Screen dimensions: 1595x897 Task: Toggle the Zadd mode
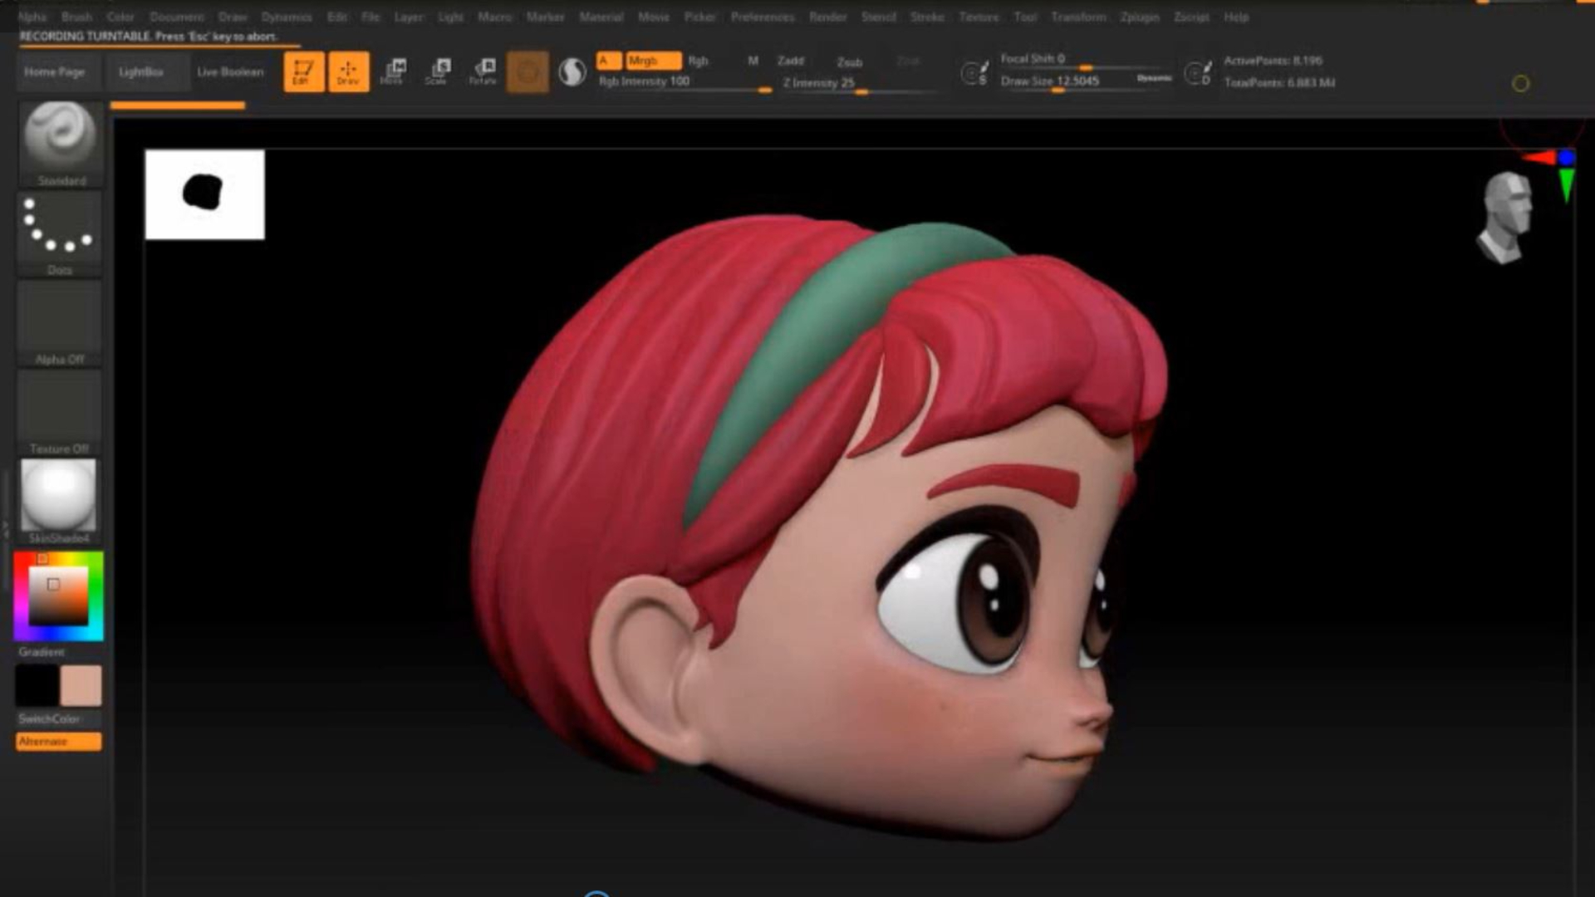click(790, 61)
